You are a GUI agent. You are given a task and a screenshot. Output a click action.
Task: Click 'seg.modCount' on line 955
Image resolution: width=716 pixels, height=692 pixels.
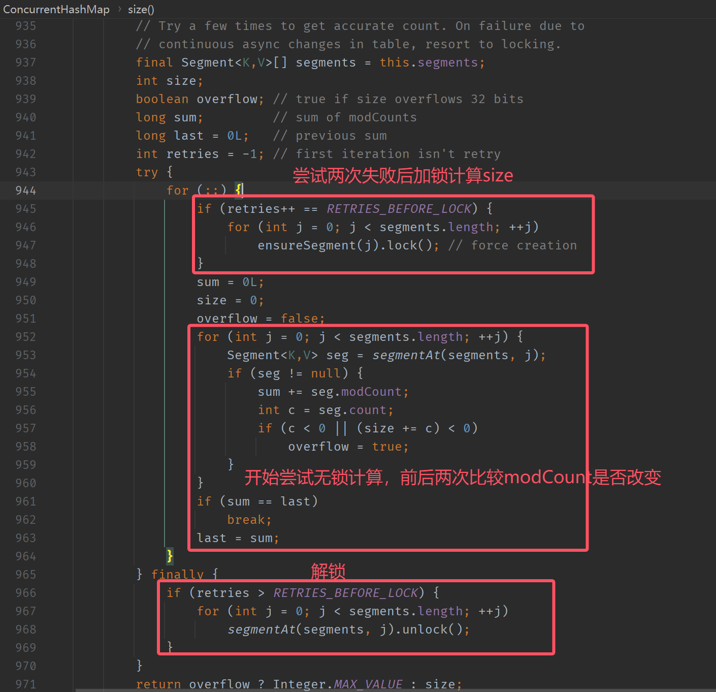(356, 392)
